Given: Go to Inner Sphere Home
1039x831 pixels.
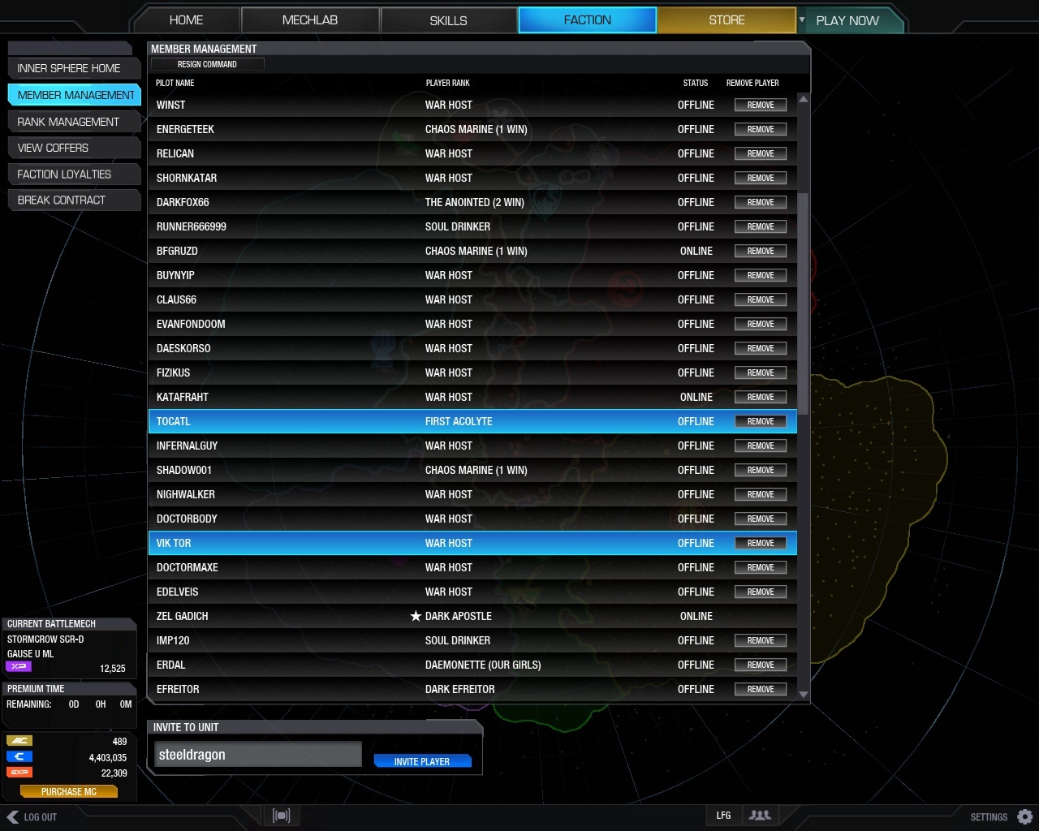Looking at the screenshot, I should tap(74, 68).
